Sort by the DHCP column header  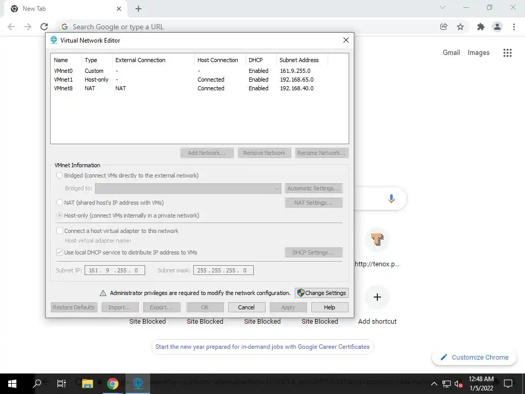[x=261, y=60]
